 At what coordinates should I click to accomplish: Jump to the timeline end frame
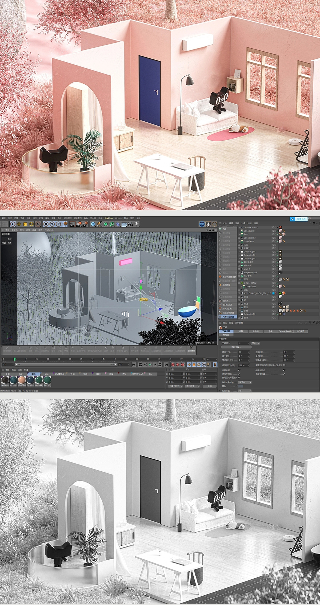point(166,364)
